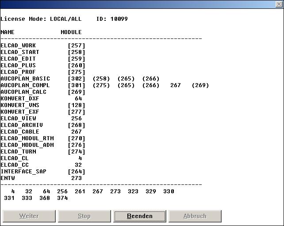284x226 pixels.
Task: Select the ENTW entry
Action: 8,178
